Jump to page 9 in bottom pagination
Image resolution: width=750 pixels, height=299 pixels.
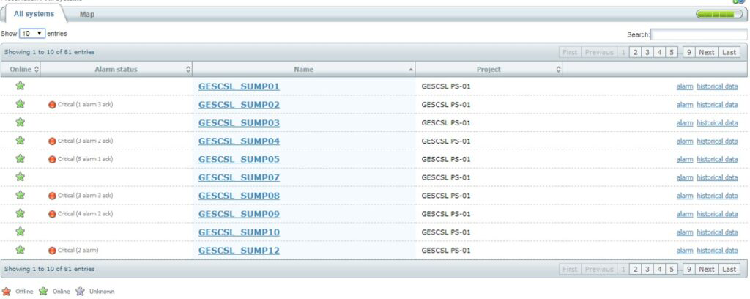(x=689, y=269)
